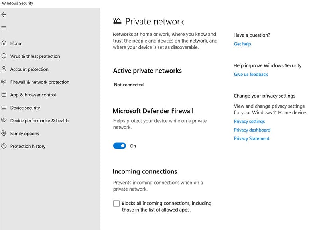The image size is (319, 230).
Task: Expand navigation with the hamburger menu
Action: point(5,28)
